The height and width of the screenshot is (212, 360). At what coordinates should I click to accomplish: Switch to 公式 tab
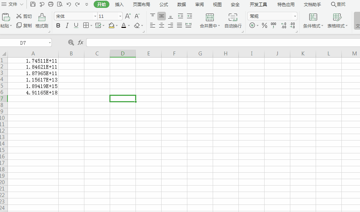(164, 4)
